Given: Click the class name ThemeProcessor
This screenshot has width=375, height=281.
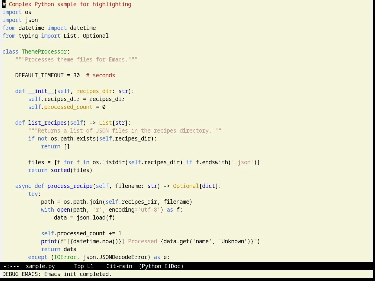Looking at the screenshot, I should click(x=44, y=52).
